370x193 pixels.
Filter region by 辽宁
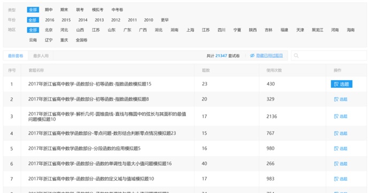click(x=49, y=40)
